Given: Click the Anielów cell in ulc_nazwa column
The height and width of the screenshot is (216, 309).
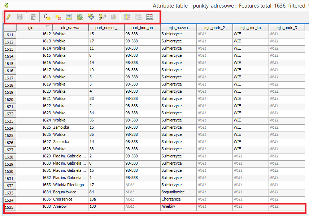Looking at the screenshot, I should coord(70,206).
